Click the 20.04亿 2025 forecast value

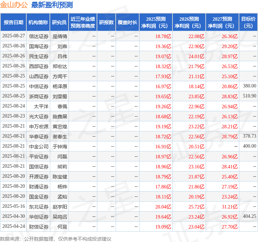coord(163,207)
